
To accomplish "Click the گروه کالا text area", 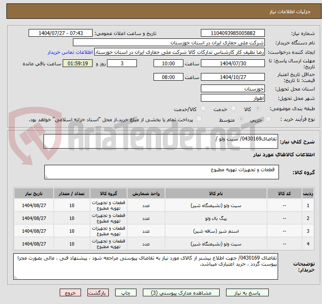I will coord(162,172).
